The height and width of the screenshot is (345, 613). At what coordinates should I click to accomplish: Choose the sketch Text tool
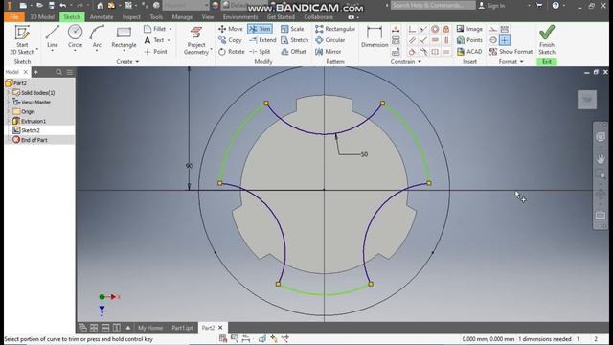pos(154,40)
